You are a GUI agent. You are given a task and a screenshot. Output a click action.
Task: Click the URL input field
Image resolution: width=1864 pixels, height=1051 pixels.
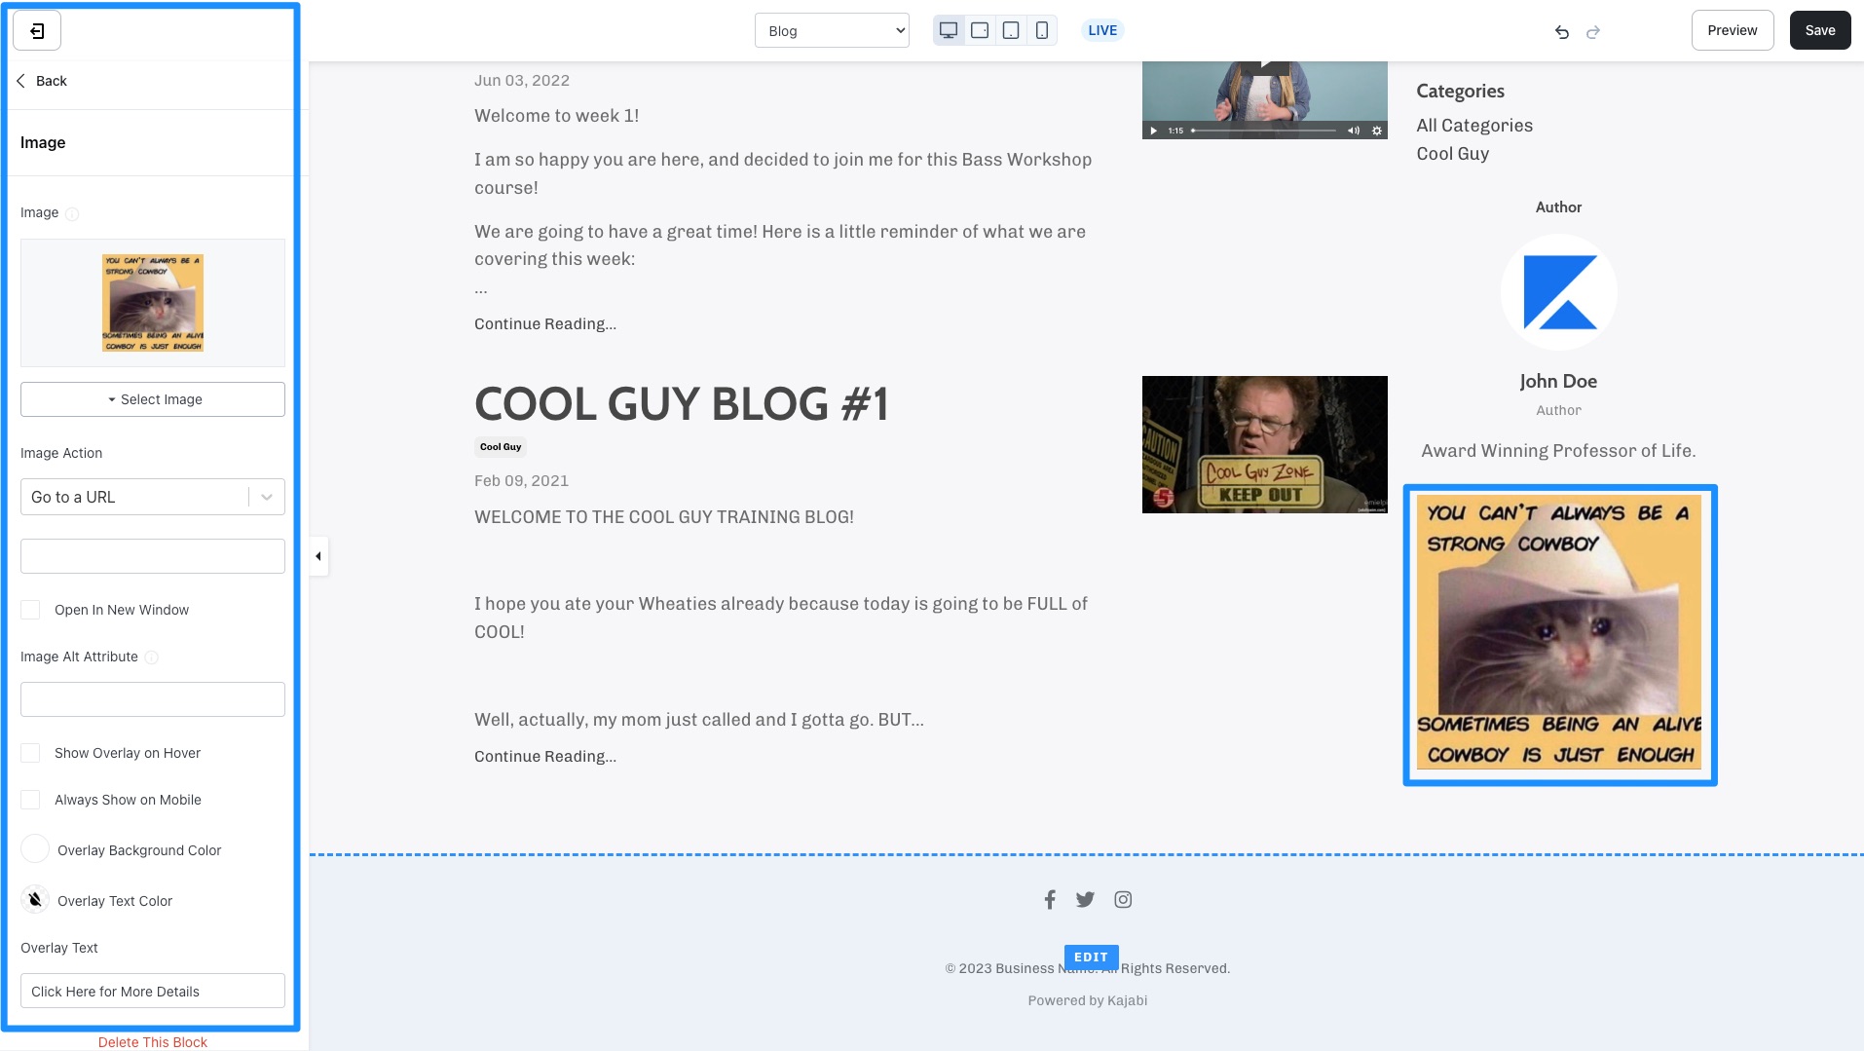(153, 556)
